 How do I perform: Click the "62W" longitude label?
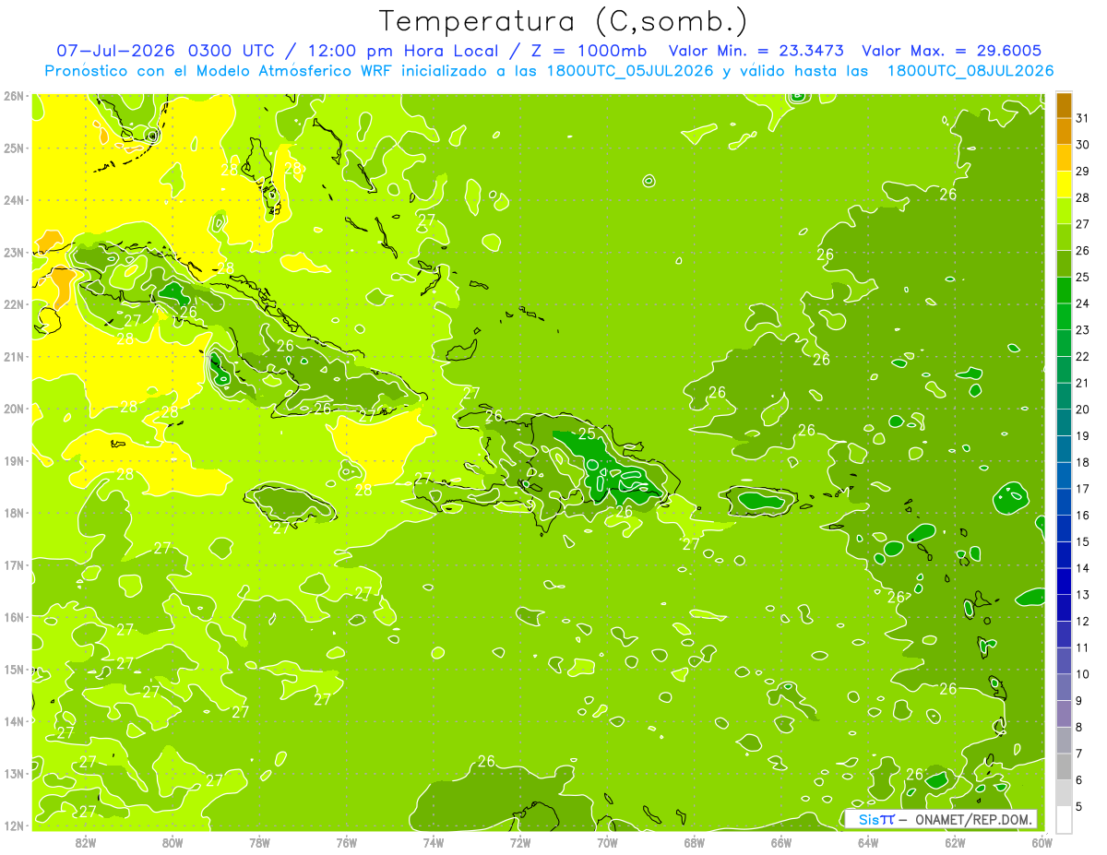[x=955, y=843]
